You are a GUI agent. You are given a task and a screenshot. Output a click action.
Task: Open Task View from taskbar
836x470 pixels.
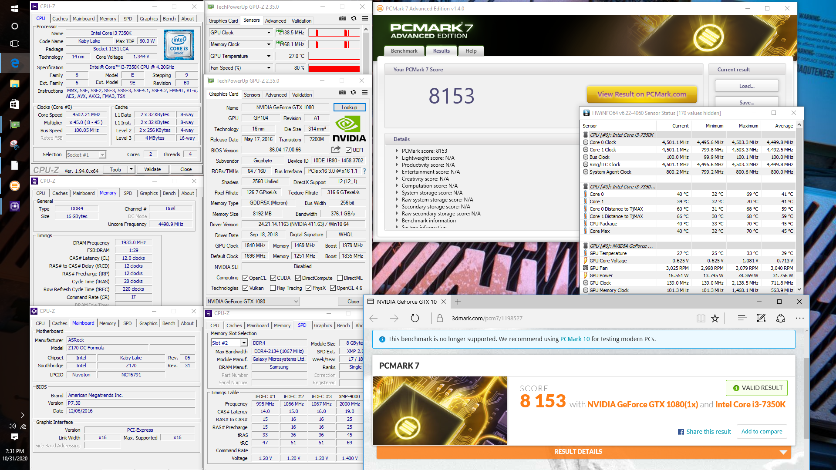[14, 44]
